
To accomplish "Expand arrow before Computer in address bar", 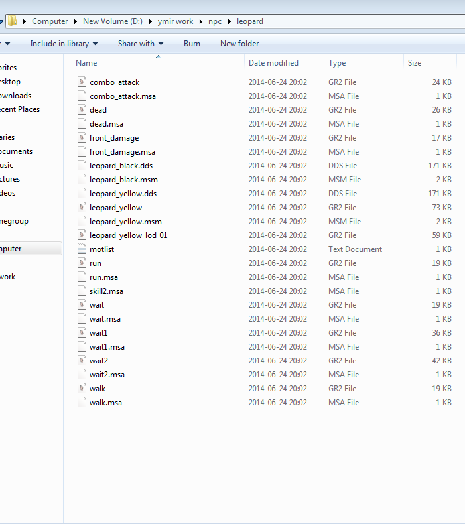I will pyautogui.click(x=25, y=21).
